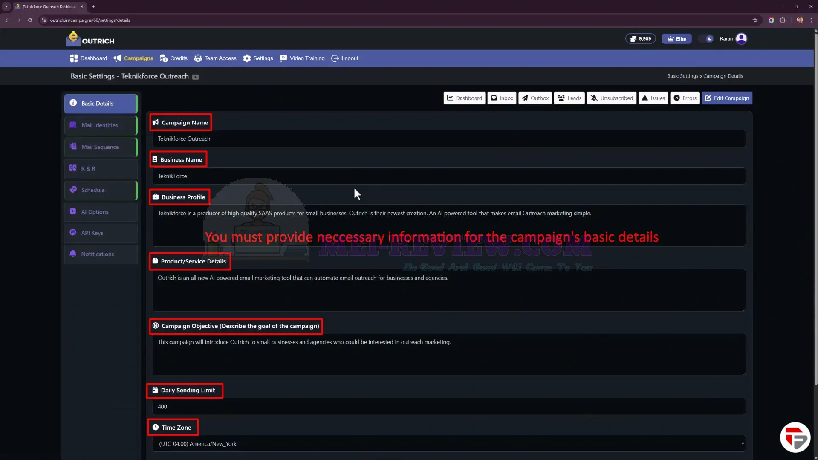Open the R & R sidebar tab
Image resolution: width=818 pixels, height=460 pixels.
pos(101,169)
